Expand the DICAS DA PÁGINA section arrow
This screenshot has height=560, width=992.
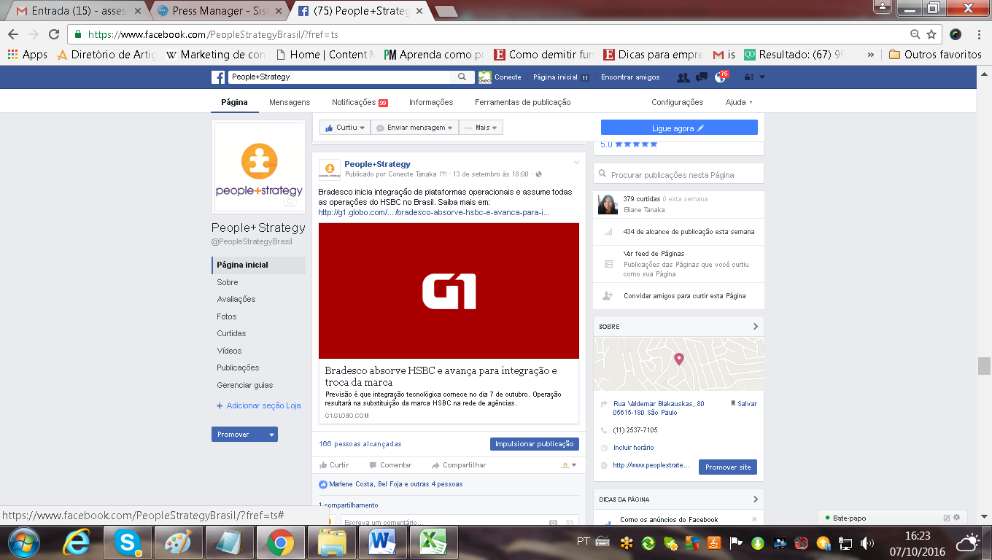(x=756, y=499)
